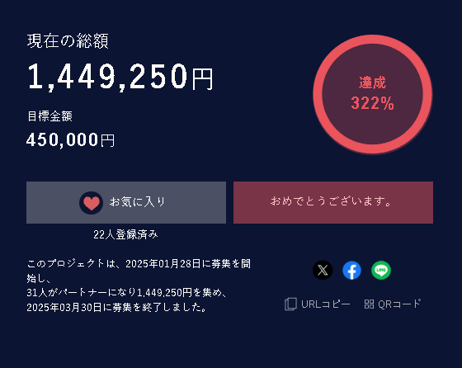The image size is (462, 368).
Task: Click the copy icon beside URLコピー
Action: tap(290, 304)
